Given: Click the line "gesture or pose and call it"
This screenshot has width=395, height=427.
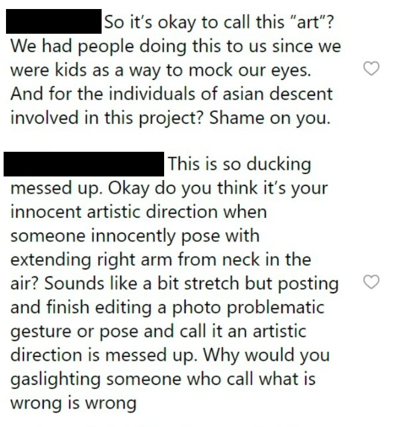Looking at the screenshot, I should [159, 331].
